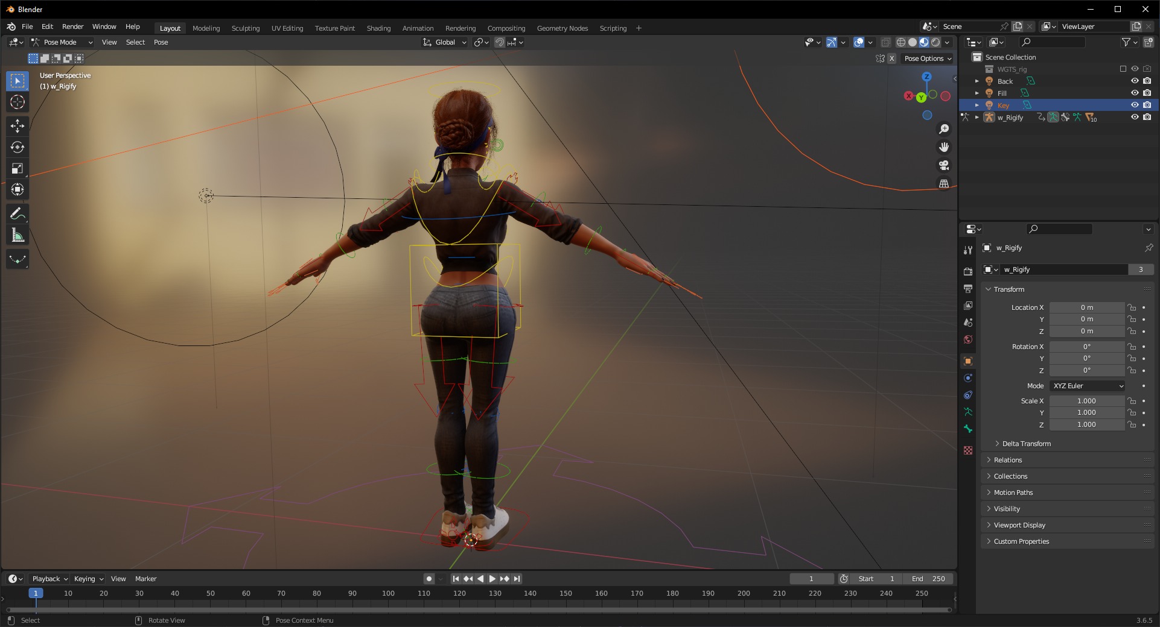Toggle viewport gizmos button
The height and width of the screenshot is (627, 1160).
[x=832, y=42]
